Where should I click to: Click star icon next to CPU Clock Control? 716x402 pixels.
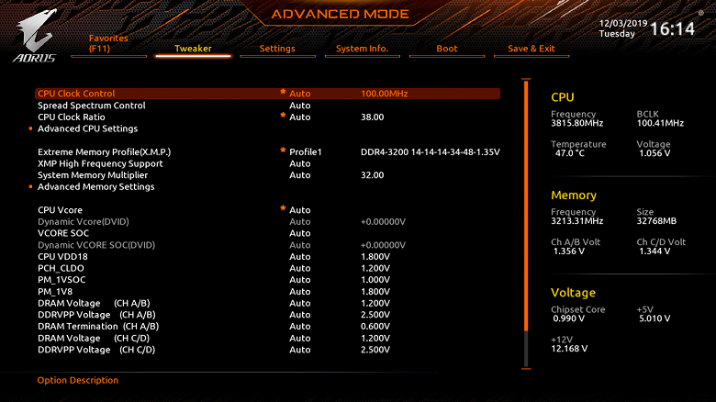click(x=283, y=92)
